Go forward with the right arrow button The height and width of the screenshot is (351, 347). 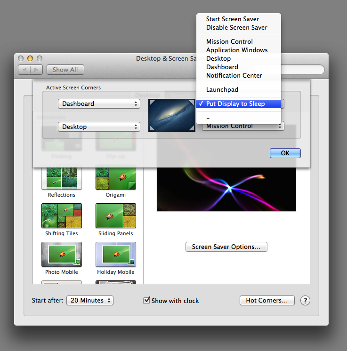pos(36,70)
